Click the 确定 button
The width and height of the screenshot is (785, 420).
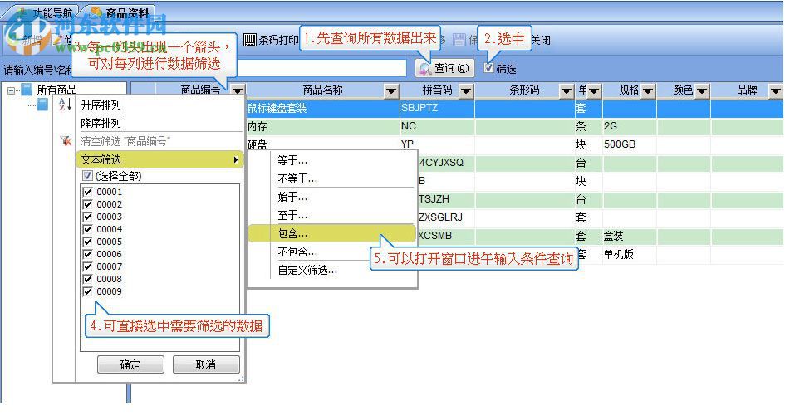pyautogui.click(x=130, y=364)
